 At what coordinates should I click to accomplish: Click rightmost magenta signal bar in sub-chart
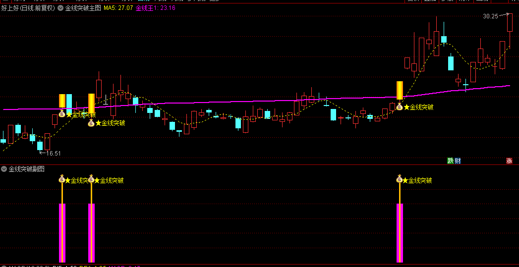[x=400, y=233]
